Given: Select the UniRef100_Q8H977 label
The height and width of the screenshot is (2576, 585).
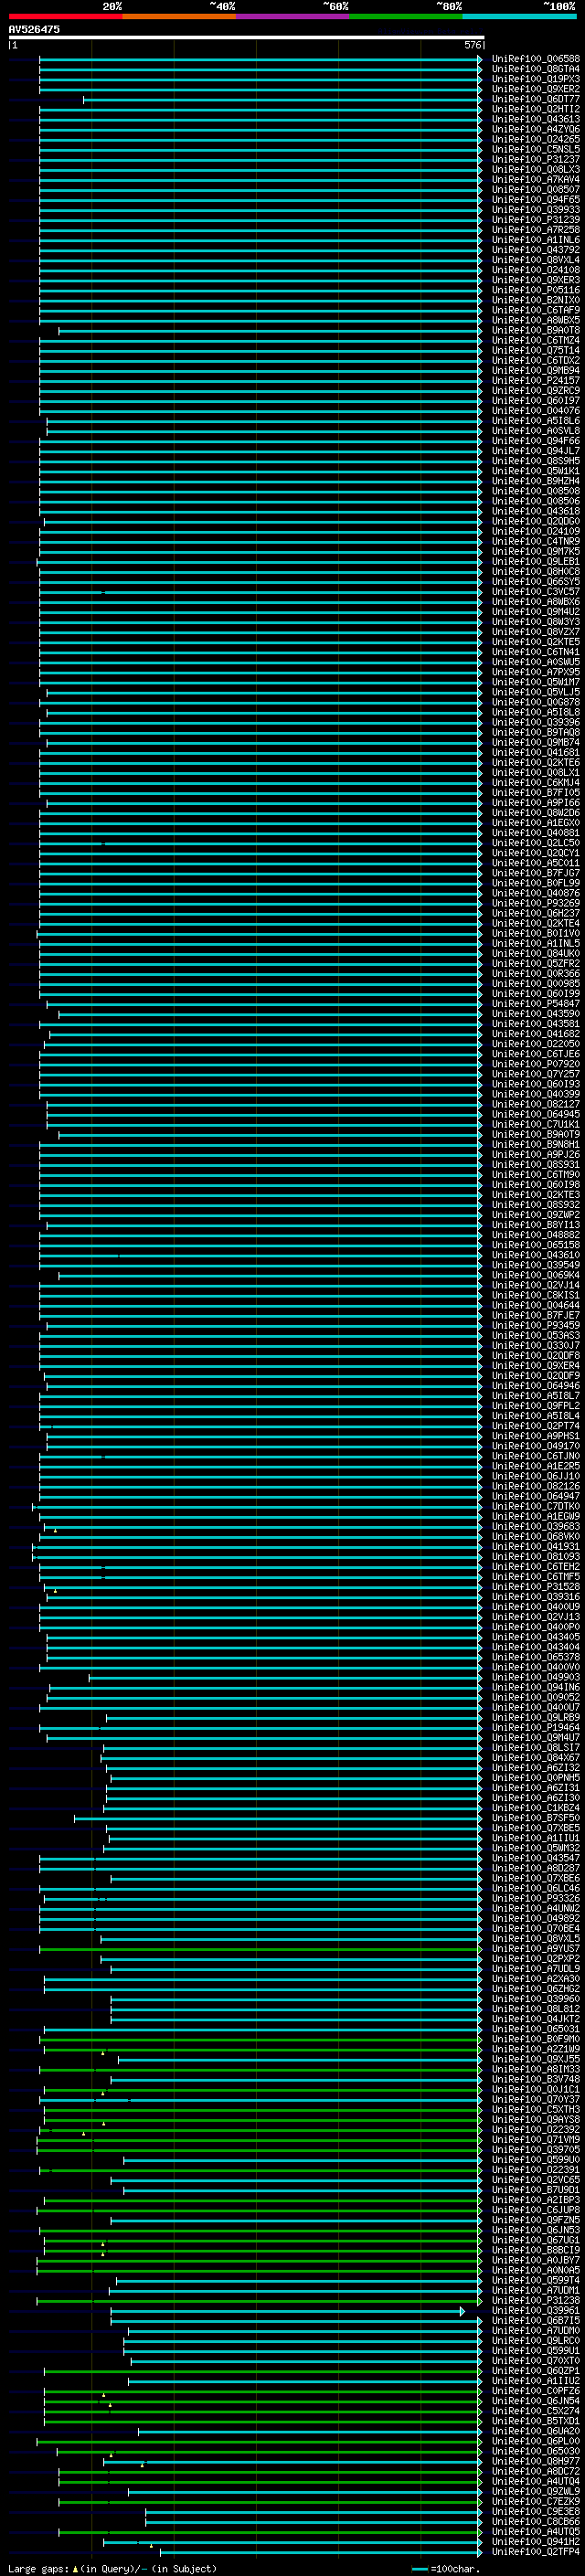Looking at the screenshot, I should point(536,2461).
